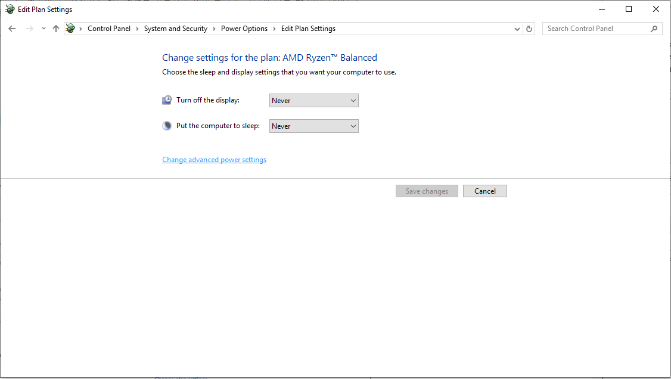This screenshot has height=379, width=671.
Task: Navigate to Control Panel breadcrumb
Action: pyautogui.click(x=108, y=29)
